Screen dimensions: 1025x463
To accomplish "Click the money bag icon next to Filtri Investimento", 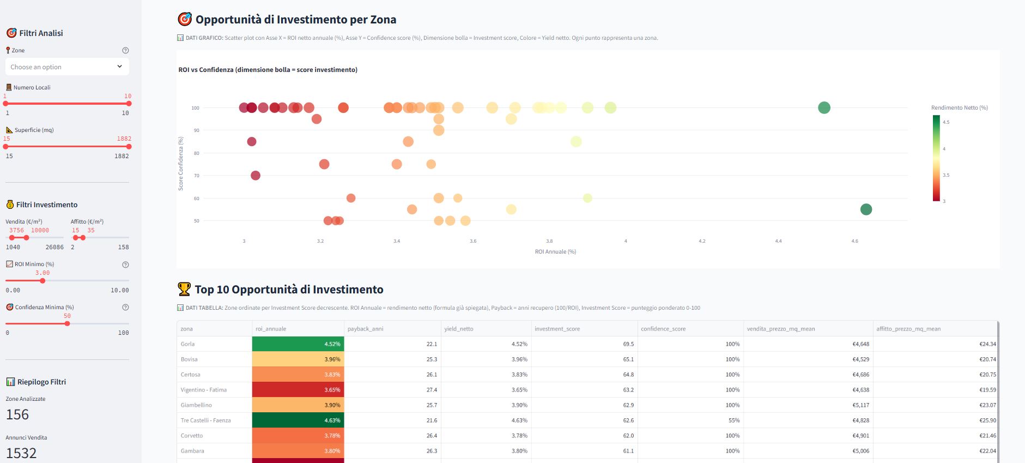I will click(x=9, y=204).
